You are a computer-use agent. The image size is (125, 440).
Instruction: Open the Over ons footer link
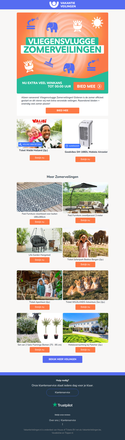click(54, 420)
